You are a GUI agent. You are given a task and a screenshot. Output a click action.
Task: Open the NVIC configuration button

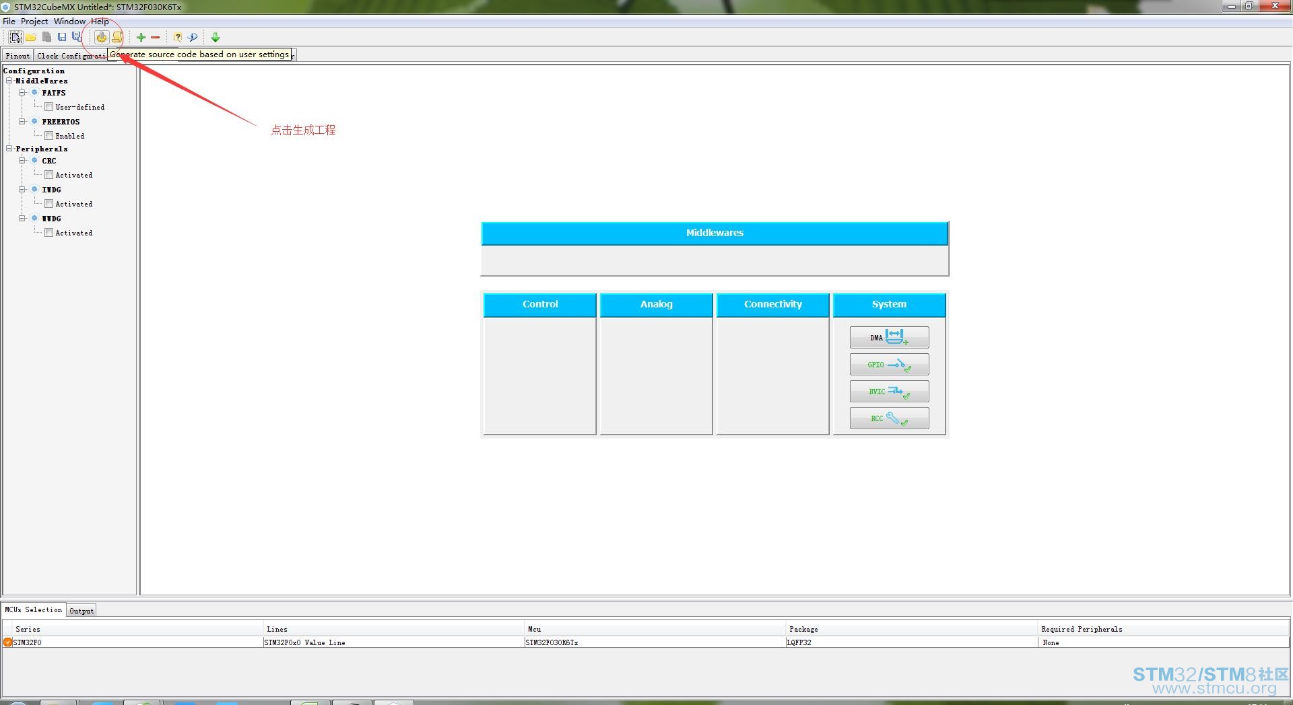(889, 391)
